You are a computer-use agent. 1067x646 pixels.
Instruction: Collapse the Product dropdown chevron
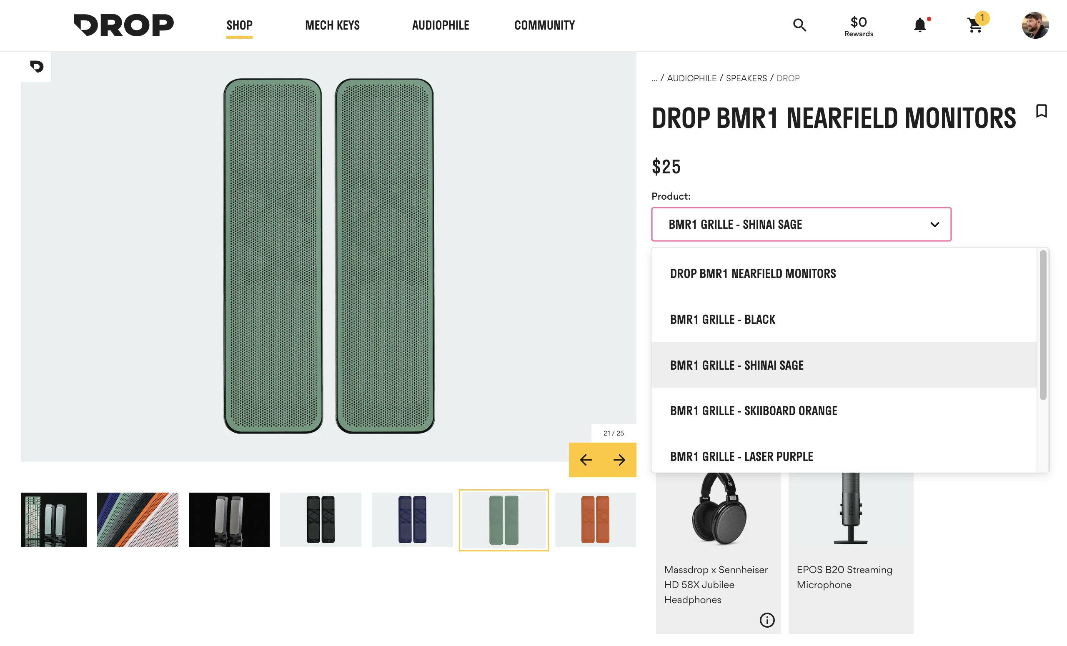tap(934, 224)
